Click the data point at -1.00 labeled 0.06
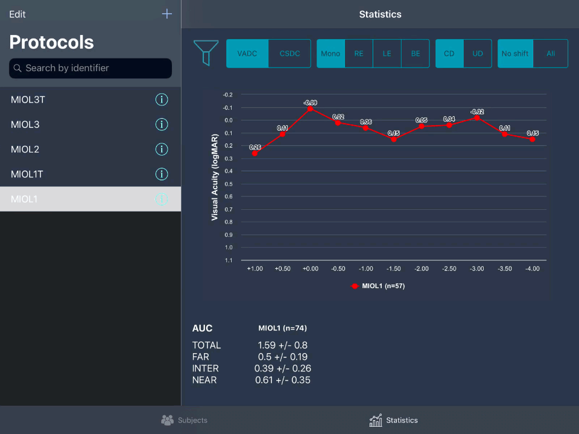 point(365,128)
